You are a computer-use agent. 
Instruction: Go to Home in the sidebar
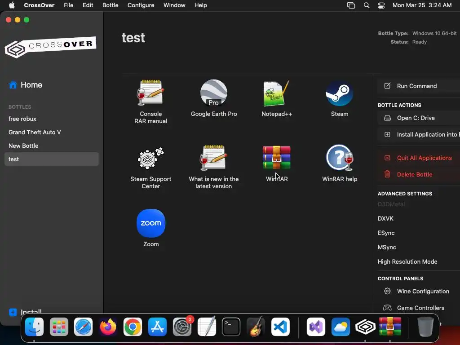[26, 85]
